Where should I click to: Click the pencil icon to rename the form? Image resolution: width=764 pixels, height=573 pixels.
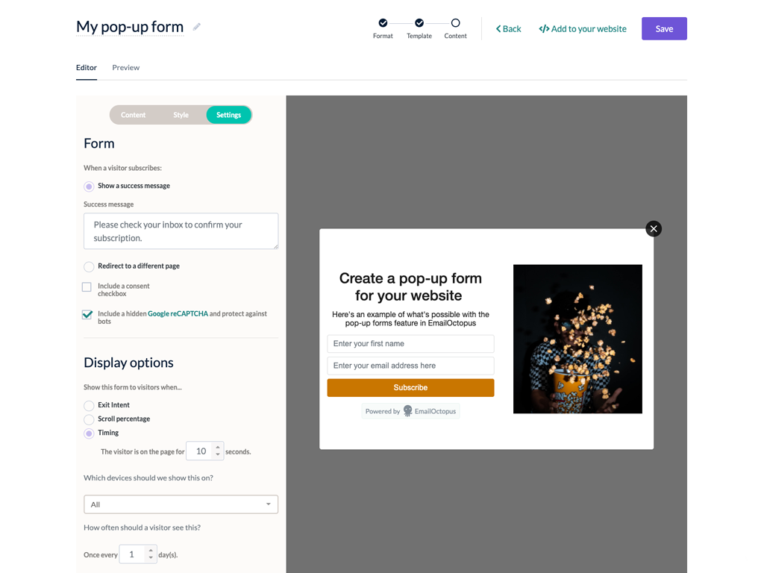(x=196, y=26)
